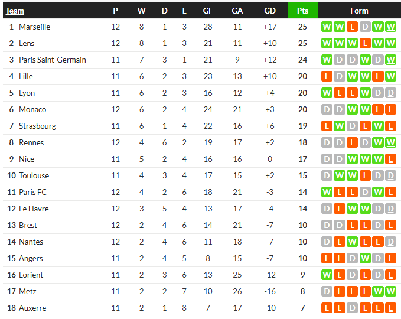Click Auxerre's grey D form badge
The image size is (401, 319).
coord(352,308)
